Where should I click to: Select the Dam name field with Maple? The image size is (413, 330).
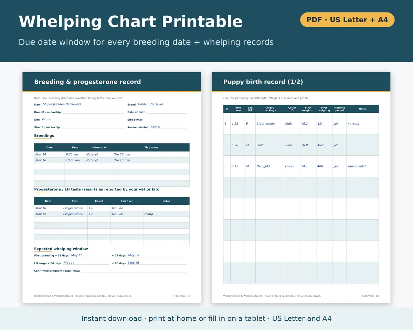(83, 104)
